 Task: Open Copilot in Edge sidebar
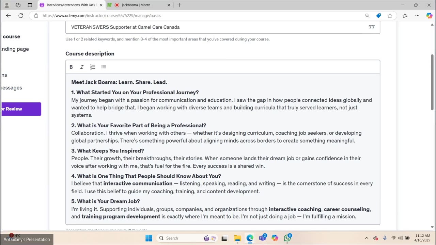tap(429, 16)
